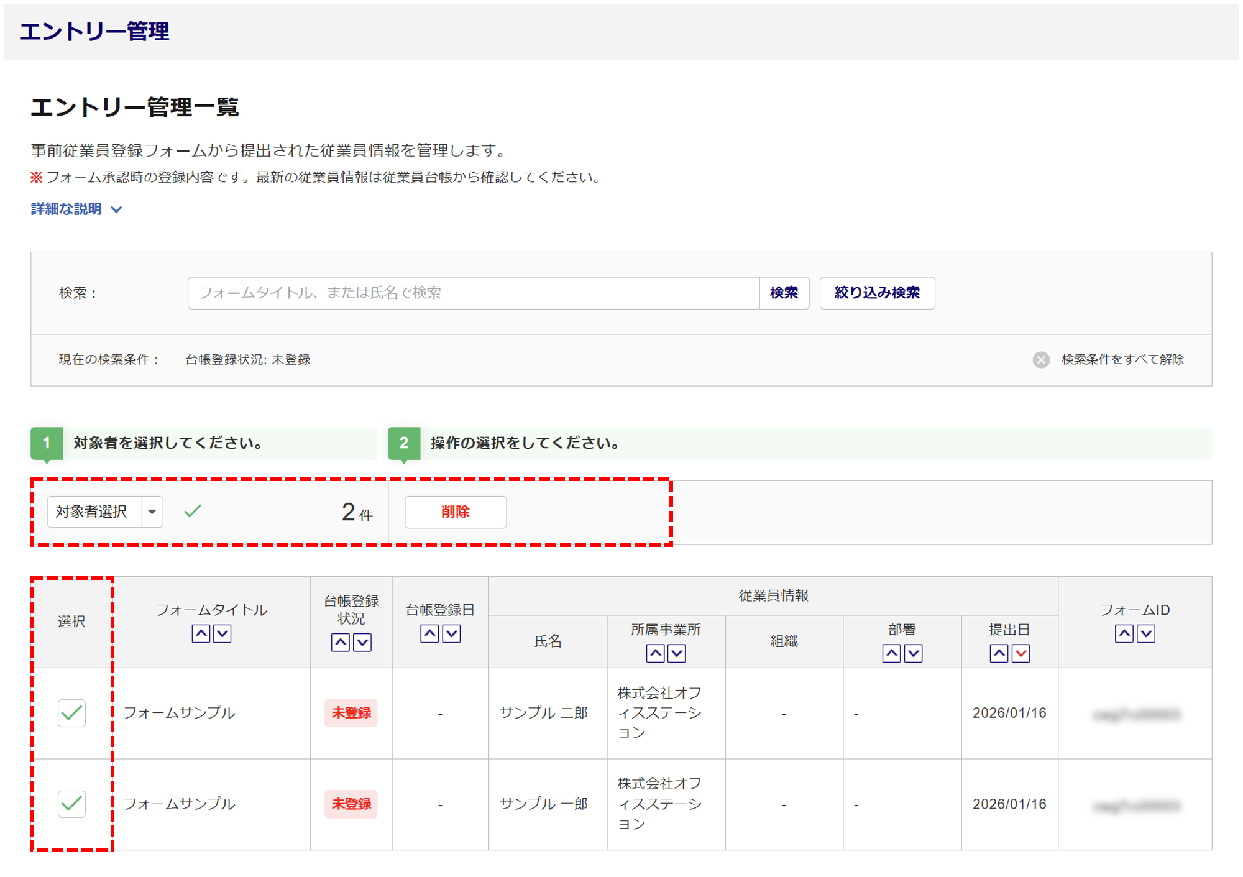Sort フォームタイトル column descending
The width and height of the screenshot is (1243, 877).
(x=222, y=633)
